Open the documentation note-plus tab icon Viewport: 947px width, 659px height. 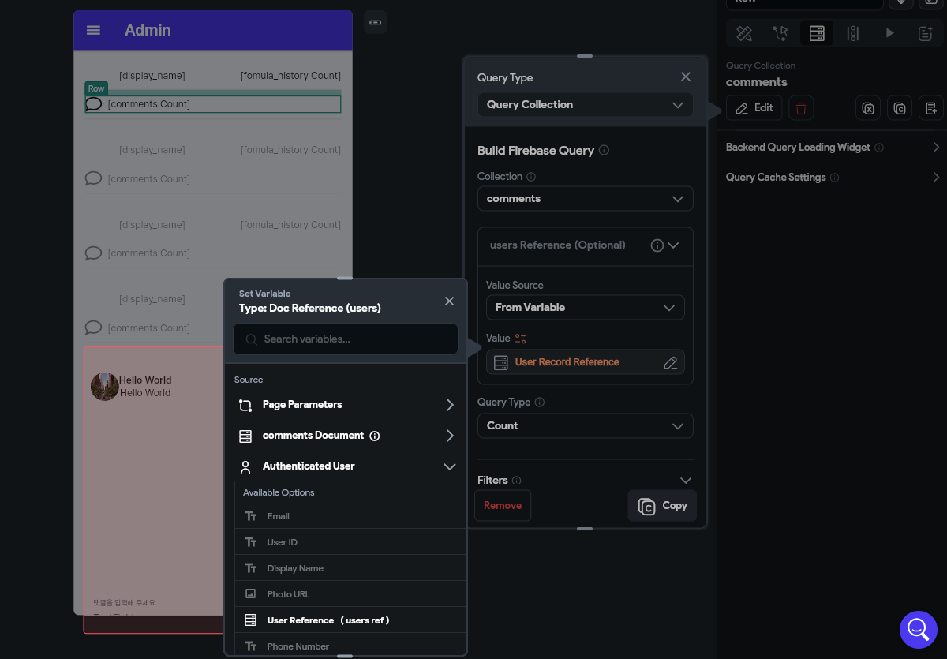pos(926,33)
